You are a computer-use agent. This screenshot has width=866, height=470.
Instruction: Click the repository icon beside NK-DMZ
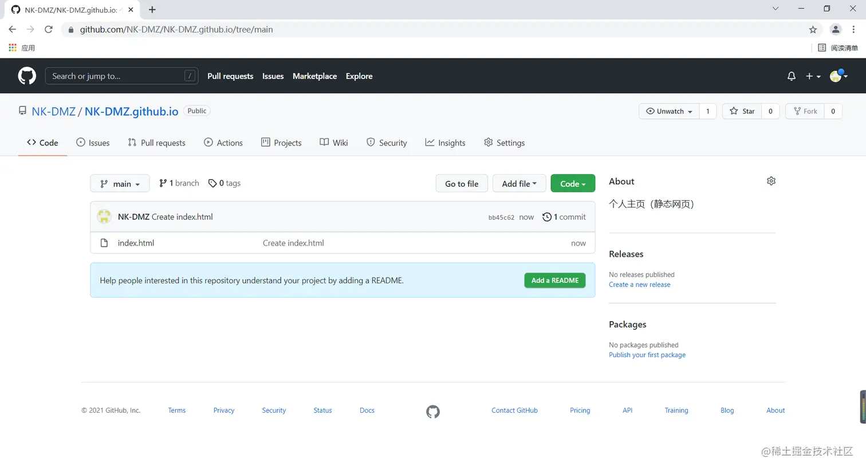pos(22,111)
